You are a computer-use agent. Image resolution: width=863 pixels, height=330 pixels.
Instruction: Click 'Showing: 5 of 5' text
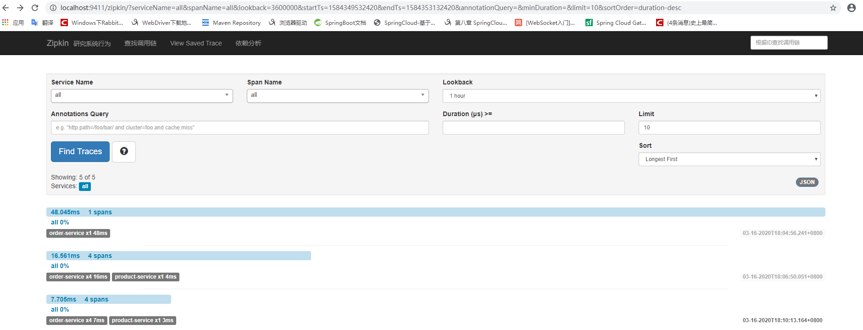pyautogui.click(x=73, y=177)
